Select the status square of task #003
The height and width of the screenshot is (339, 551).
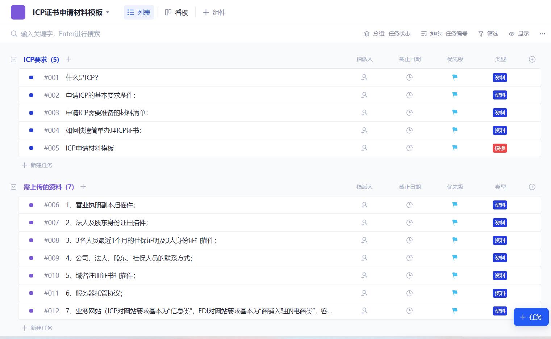click(x=31, y=113)
